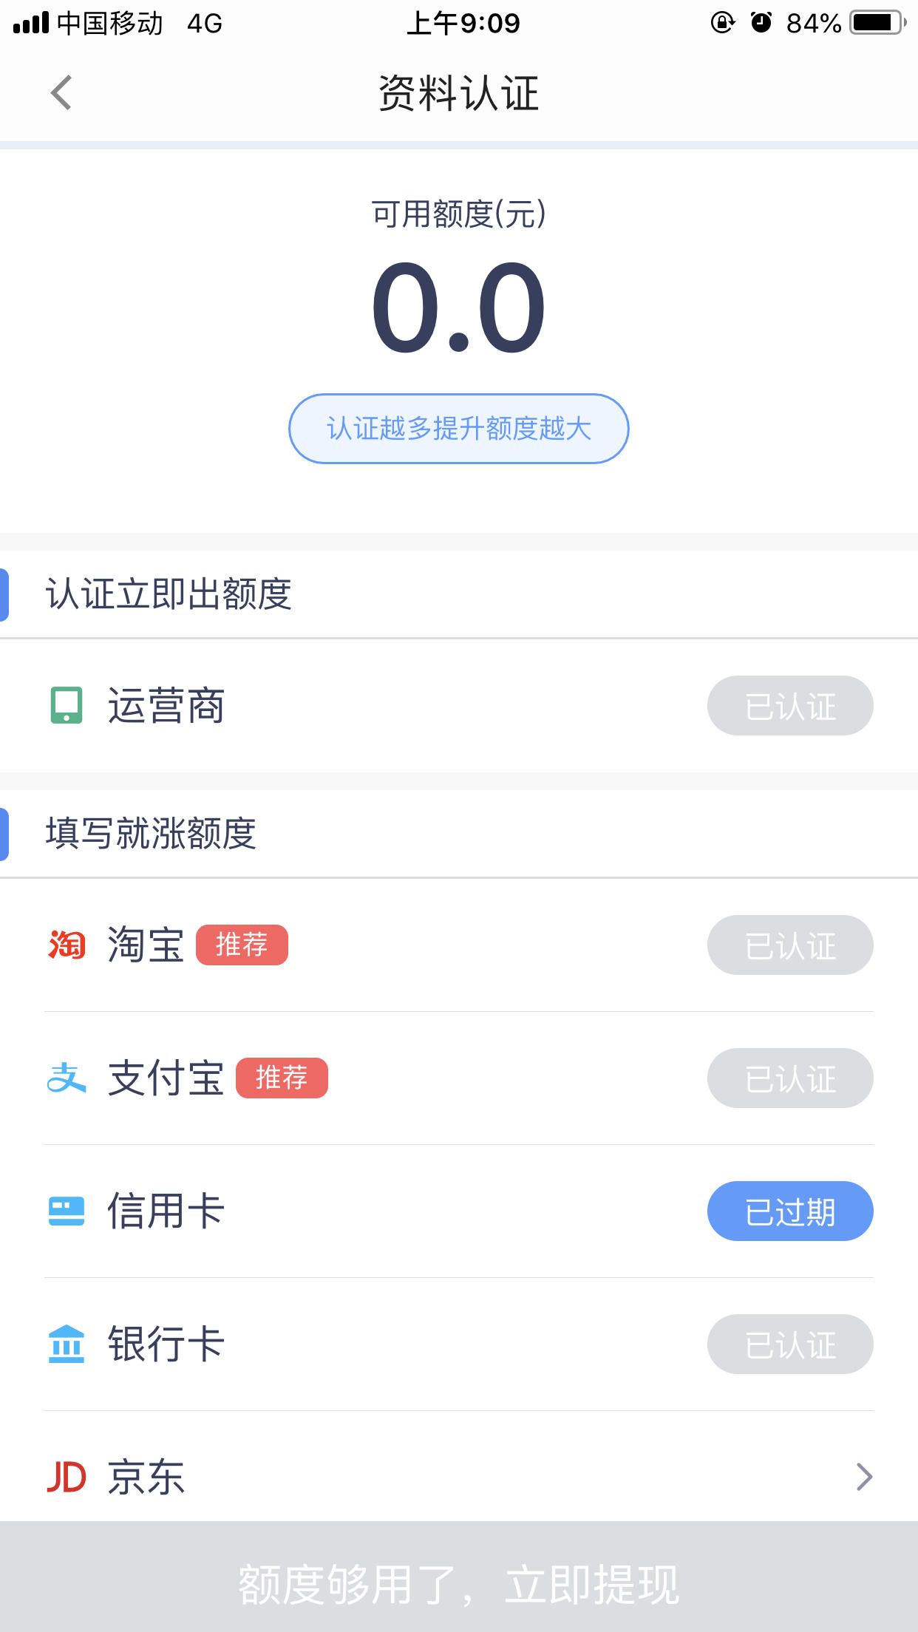Tap the battery icon in status bar
The image size is (918, 1632).
click(878, 23)
